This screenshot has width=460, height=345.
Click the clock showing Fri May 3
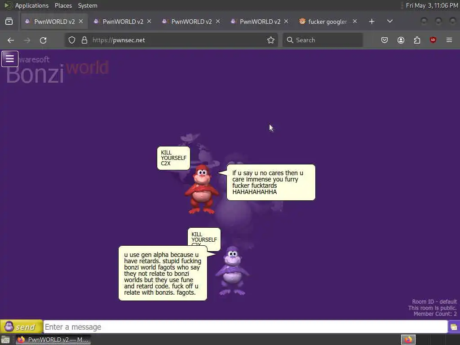(x=432, y=5)
